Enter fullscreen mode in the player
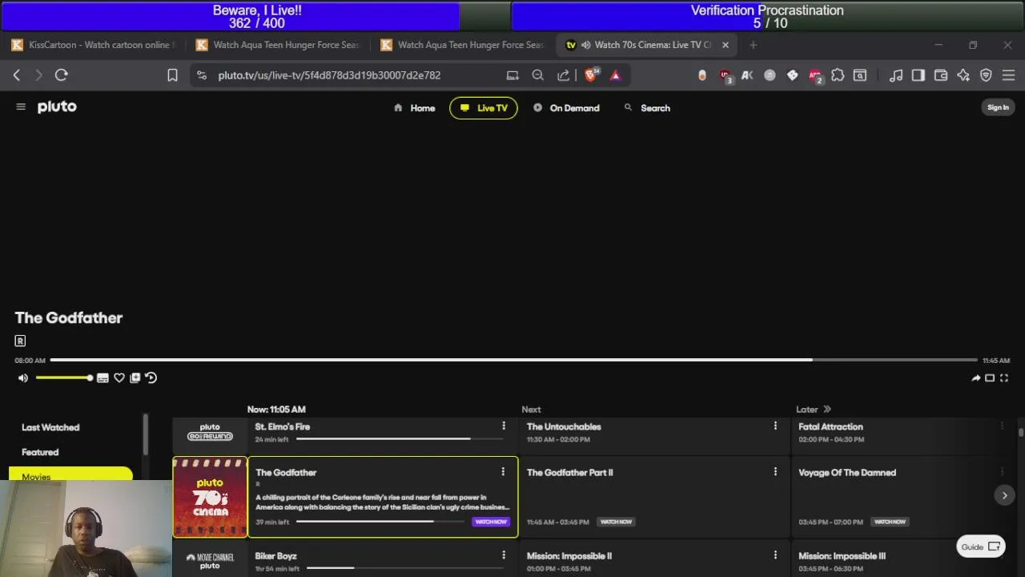1025x577 pixels. 1004,378
